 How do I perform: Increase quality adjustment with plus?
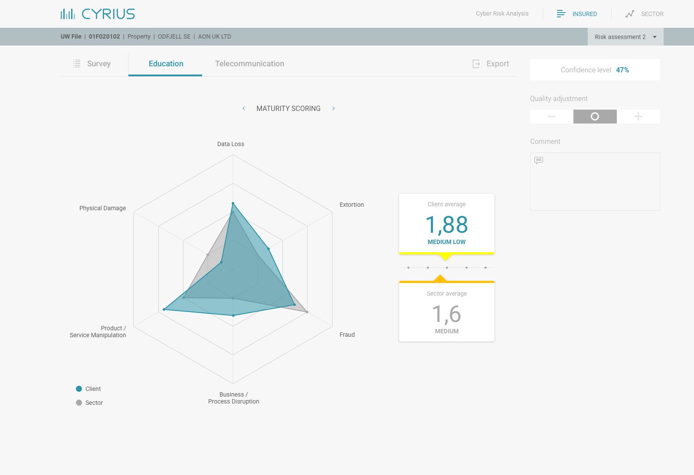[x=638, y=117]
